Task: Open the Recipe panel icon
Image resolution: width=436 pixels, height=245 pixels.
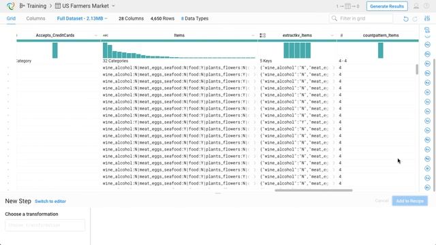Action: pyautogui.click(x=427, y=30)
